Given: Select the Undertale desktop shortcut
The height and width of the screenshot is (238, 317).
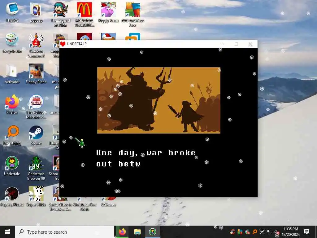Looking at the screenshot, I should 12,166.
